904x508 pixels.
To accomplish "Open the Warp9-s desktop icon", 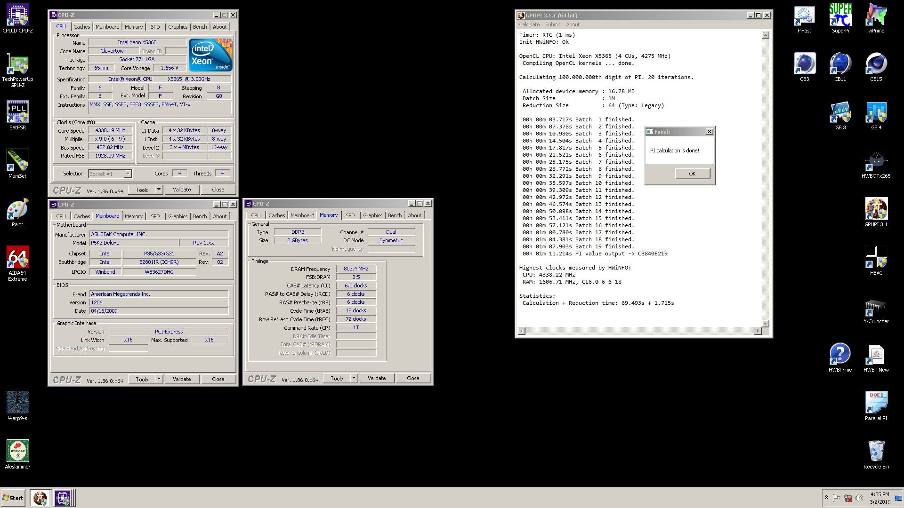I will tap(17, 405).
